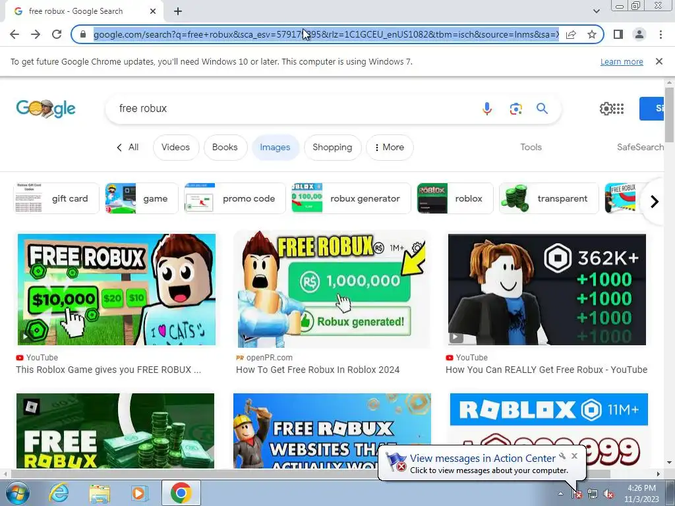Switch to the Videos tab

[x=175, y=147]
